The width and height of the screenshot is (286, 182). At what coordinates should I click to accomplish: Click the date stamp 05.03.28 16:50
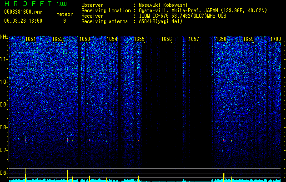pos(23,21)
